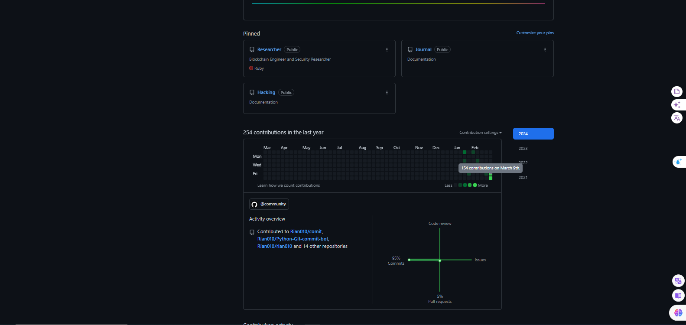686x325 pixels.
Task: Click the 154 contributions tooltip
Action: coord(491,168)
